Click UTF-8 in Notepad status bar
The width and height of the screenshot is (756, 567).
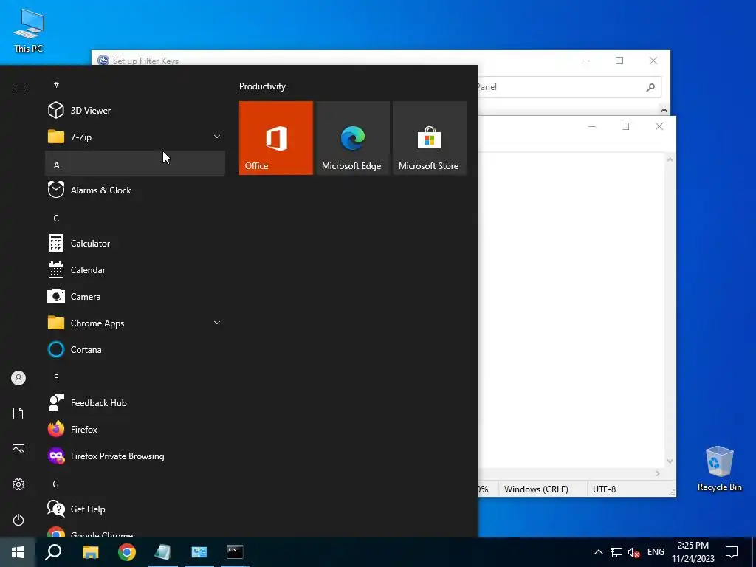pyautogui.click(x=604, y=489)
